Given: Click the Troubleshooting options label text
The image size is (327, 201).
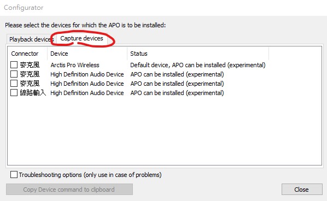Looking at the screenshot, I should tap(90, 175).
